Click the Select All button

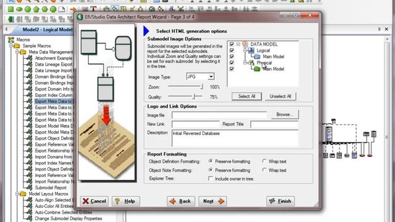pyautogui.click(x=247, y=96)
